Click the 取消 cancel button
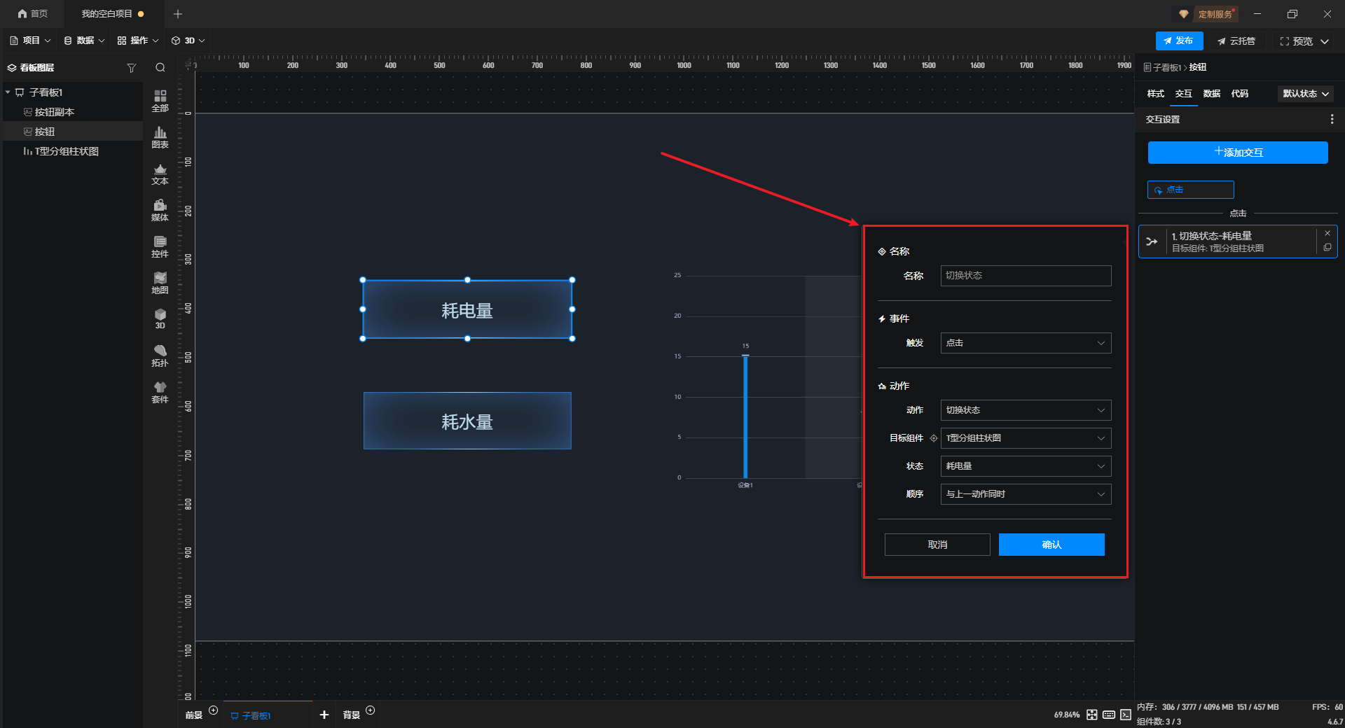 click(x=937, y=545)
